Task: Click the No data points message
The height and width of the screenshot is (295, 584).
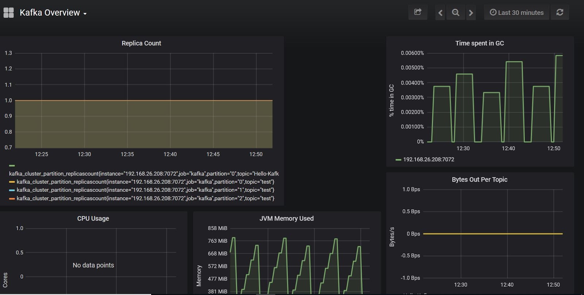Action: 93,265
